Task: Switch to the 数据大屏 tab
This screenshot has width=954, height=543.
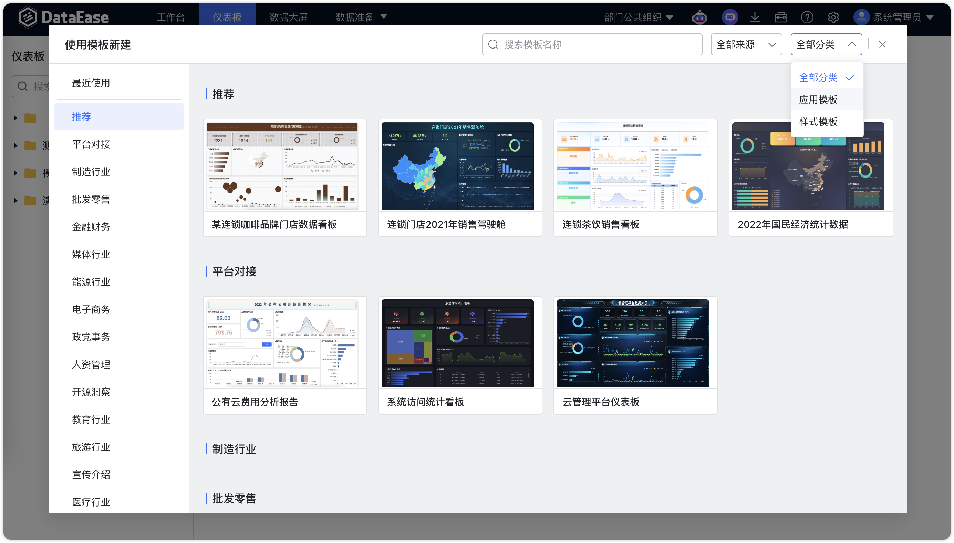Action: [x=289, y=17]
